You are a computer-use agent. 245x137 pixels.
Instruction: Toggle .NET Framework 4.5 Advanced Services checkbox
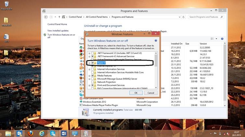[92, 56]
